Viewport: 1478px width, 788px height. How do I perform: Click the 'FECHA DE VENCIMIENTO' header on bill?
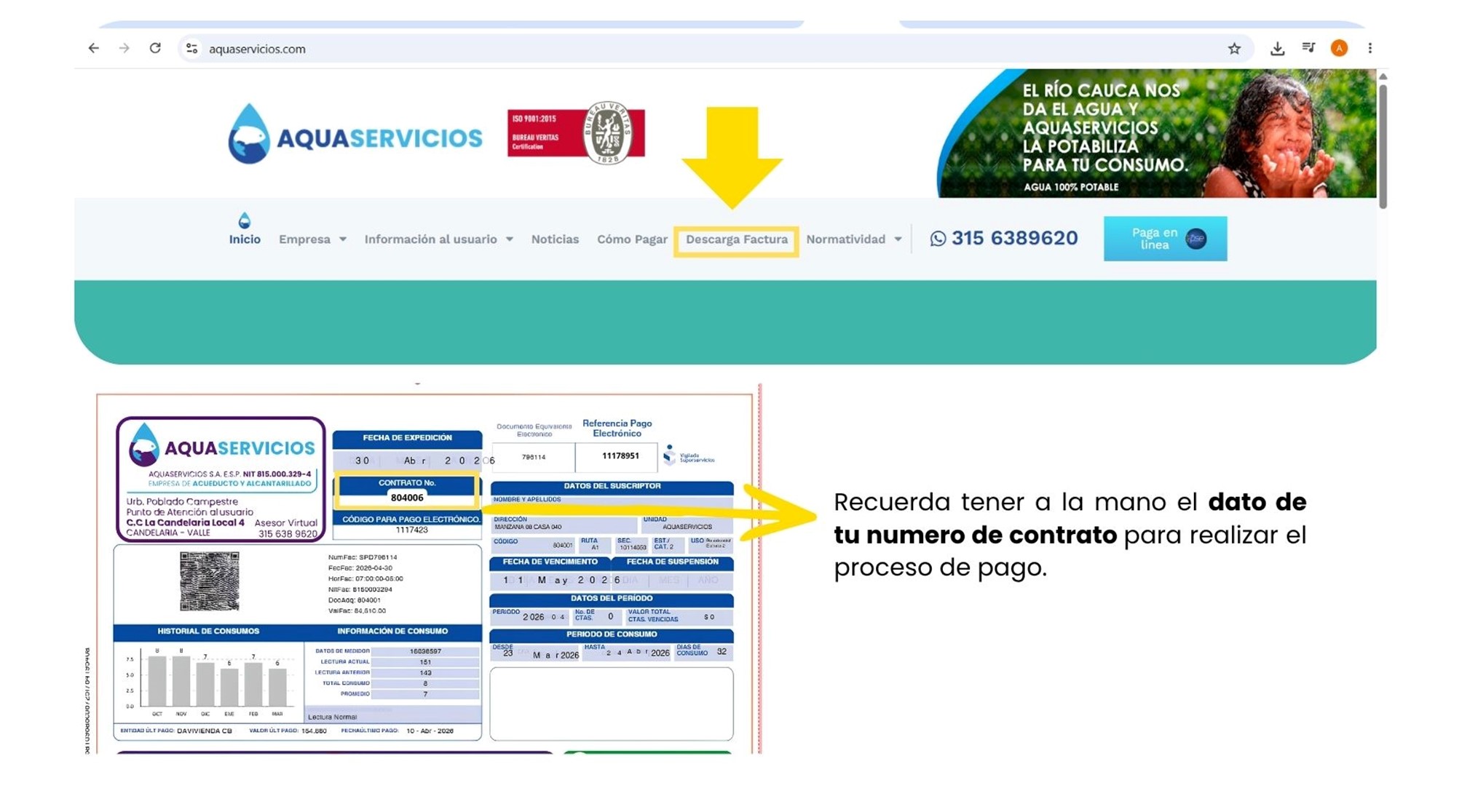(550, 562)
